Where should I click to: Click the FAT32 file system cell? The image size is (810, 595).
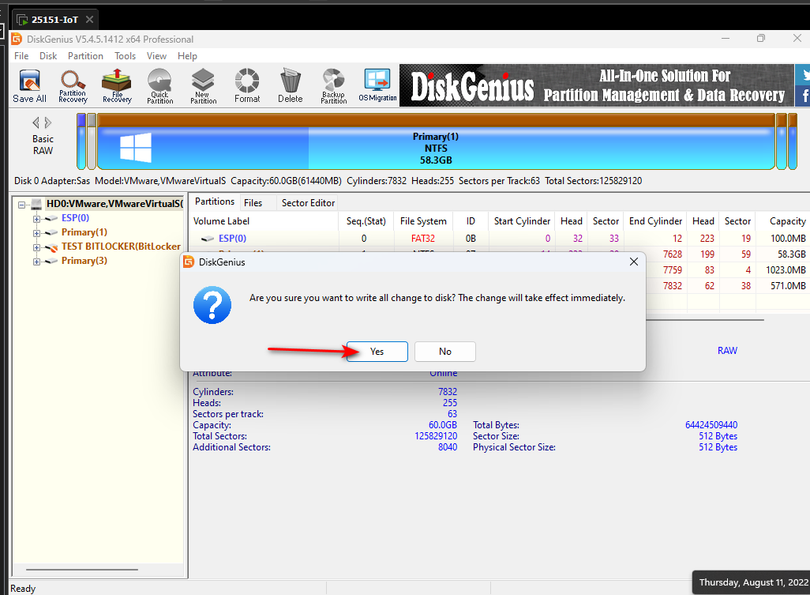(423, 239)
